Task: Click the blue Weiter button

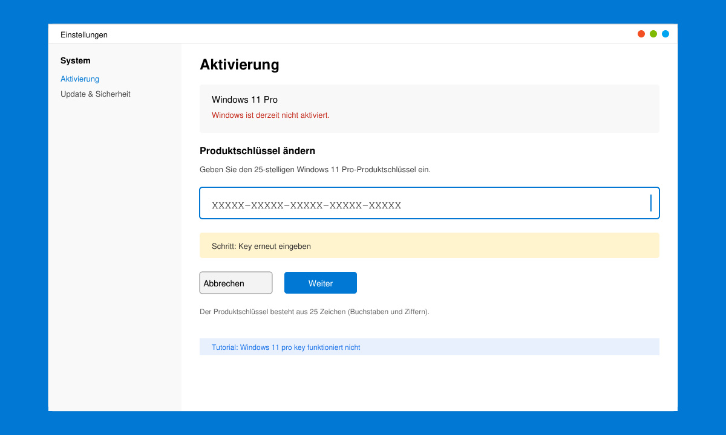Action: tap(321, 283)
